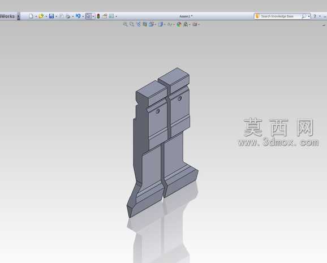Click the Zoom to Fit icon

(x=125, y=24)
